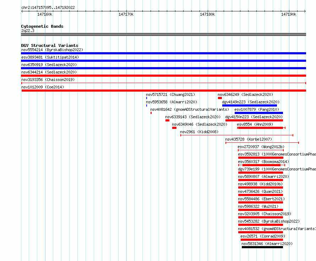Open esv3560317 (Boomsma2014) label
This screenshot has height=261, width=316.
point(263,162)
